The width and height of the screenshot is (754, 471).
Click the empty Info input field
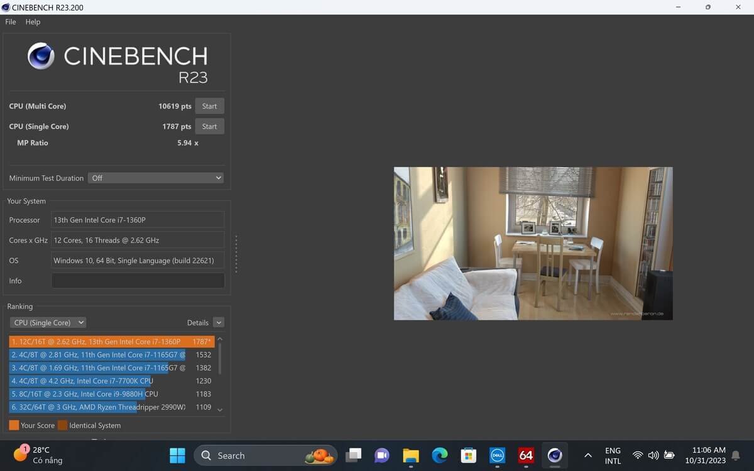coord(138,281)
